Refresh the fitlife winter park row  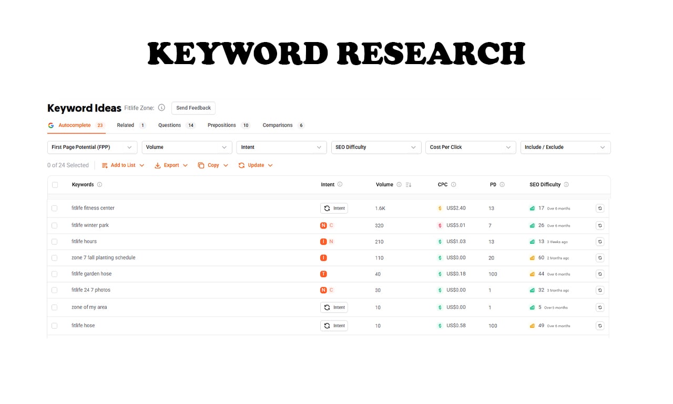click(x=600, y=226)
